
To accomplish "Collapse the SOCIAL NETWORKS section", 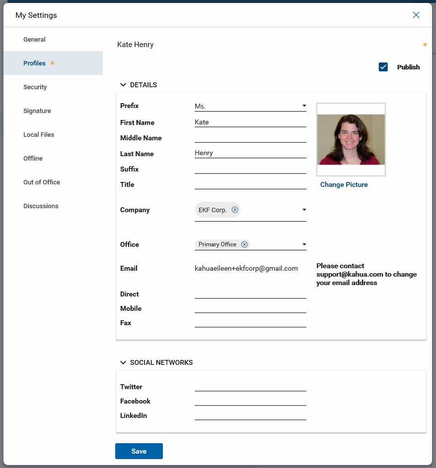I will click(x=124, y=362).
